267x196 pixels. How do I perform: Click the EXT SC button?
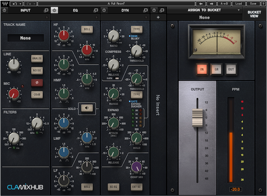tap(137, 187)
